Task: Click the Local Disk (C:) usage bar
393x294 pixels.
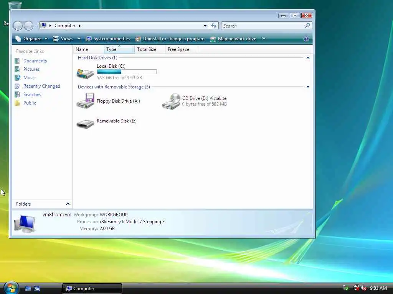Action: [x=127, y=72]
